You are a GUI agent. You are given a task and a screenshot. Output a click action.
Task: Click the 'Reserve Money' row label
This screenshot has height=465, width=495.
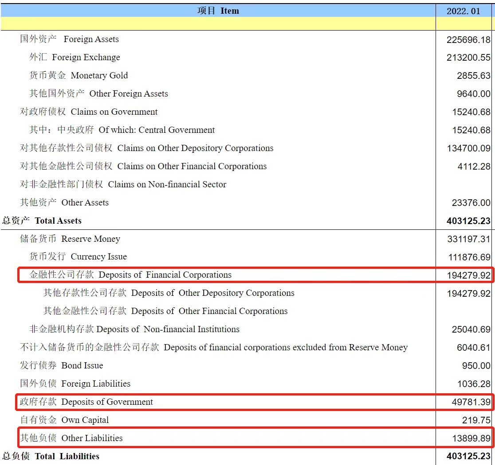pyautogui.click(x=70, y=239)
